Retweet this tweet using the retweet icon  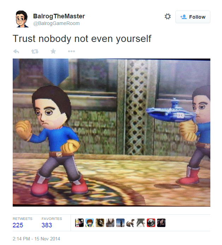tap(35, 51)
